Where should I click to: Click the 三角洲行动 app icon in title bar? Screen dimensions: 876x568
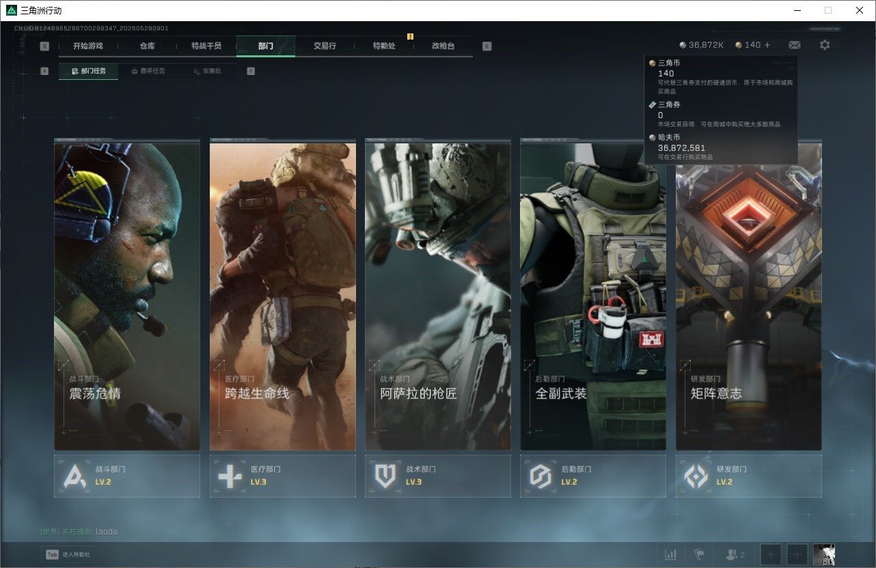click(12, 10)
